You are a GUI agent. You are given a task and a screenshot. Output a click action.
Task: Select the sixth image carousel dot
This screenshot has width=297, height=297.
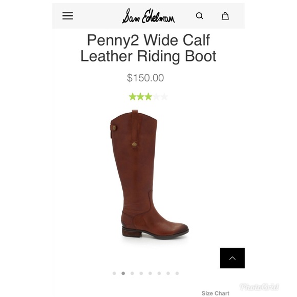tap(159, 273)
